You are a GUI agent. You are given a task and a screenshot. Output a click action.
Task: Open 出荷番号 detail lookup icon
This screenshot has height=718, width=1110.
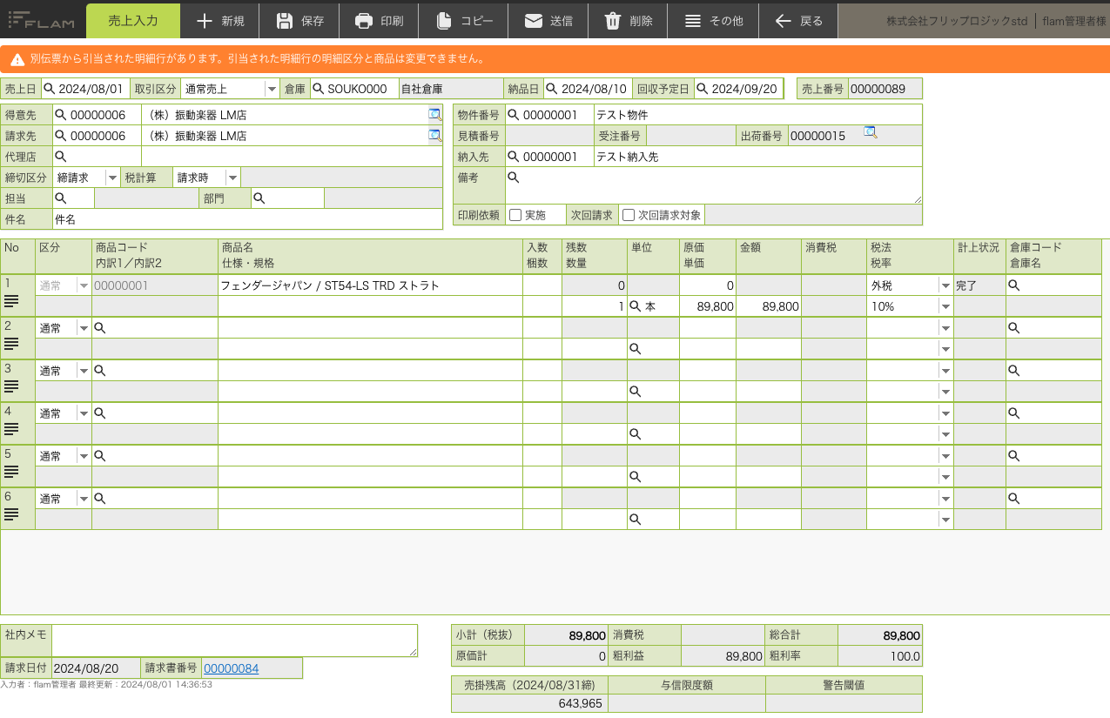pos(870,132)
